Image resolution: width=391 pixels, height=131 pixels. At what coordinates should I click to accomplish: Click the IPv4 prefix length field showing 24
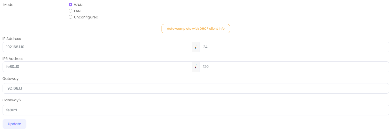294,47
